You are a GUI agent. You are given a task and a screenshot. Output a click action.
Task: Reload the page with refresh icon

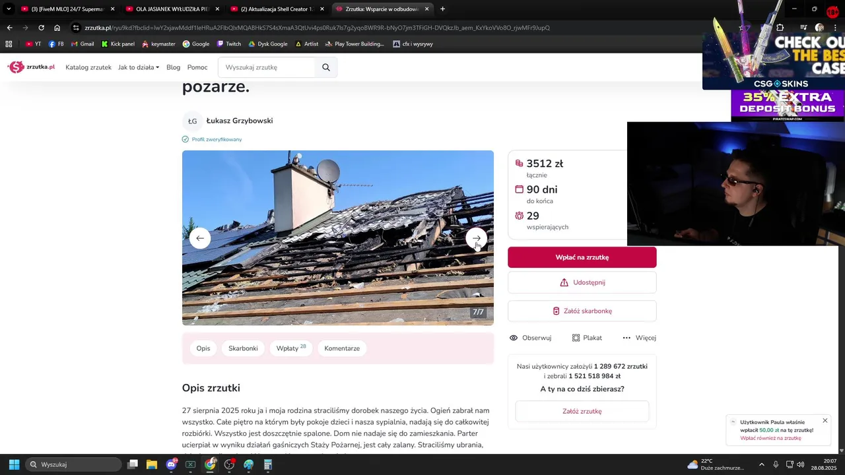41,28
